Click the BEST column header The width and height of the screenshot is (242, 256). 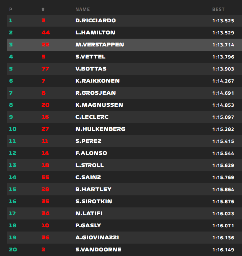[218, 9]
